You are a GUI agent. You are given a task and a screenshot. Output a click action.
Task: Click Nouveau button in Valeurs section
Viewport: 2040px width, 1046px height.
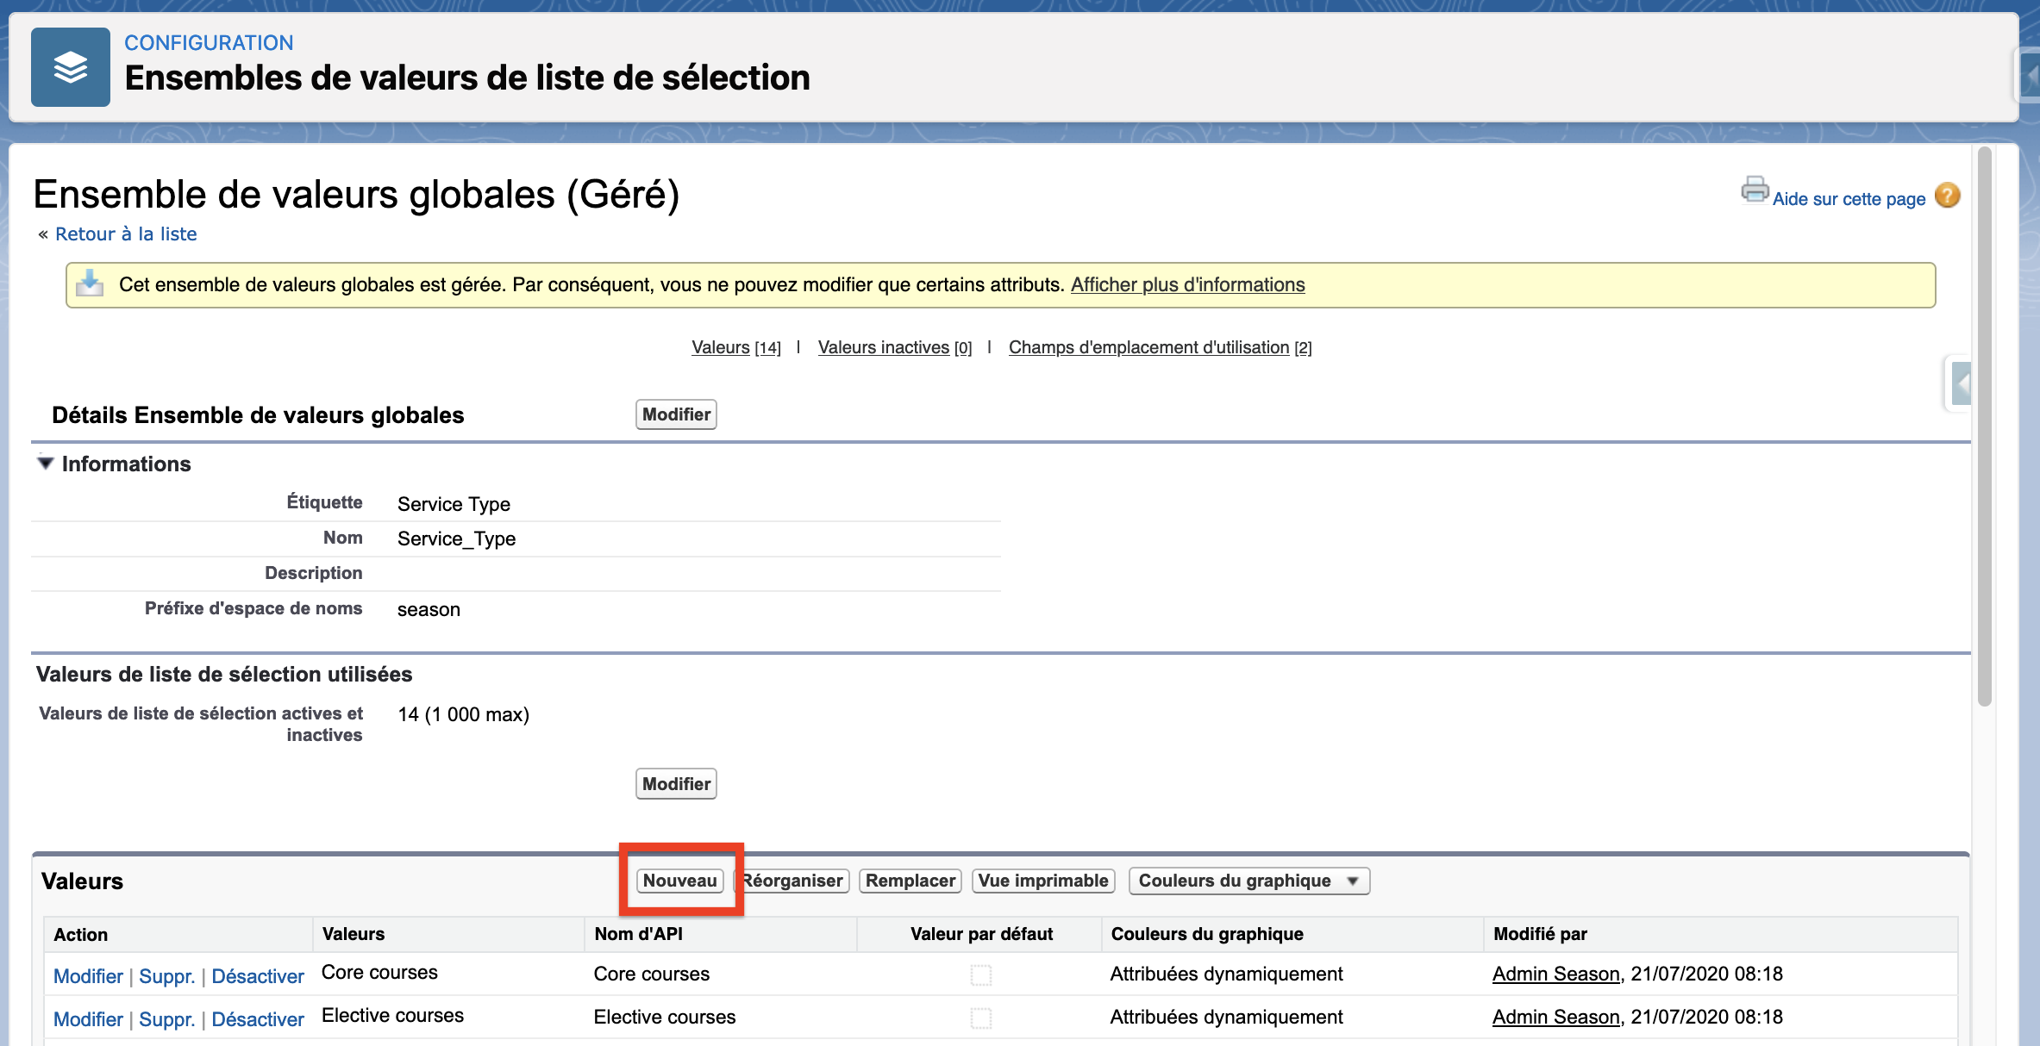click(x=679, y=881)
